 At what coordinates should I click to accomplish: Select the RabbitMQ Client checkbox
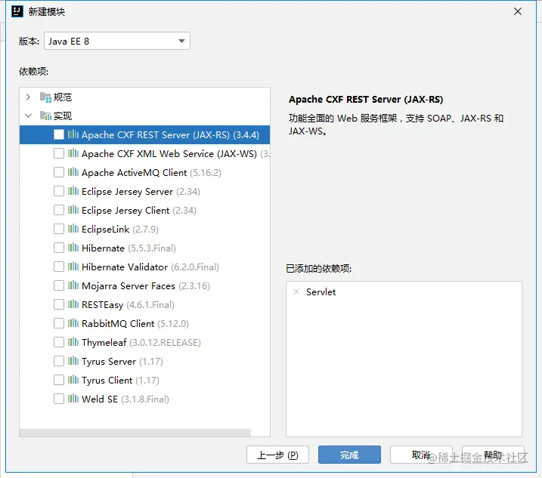(59, 323)
